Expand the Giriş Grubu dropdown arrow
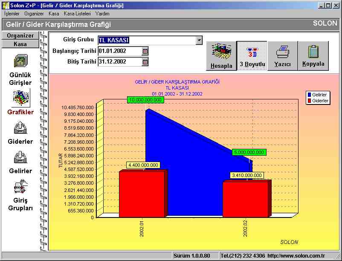 pos(199,41)
